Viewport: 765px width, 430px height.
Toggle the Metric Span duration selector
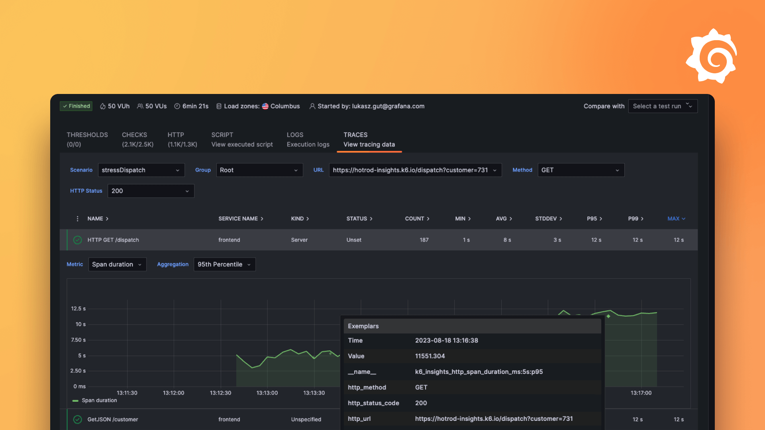click(117, 264)
